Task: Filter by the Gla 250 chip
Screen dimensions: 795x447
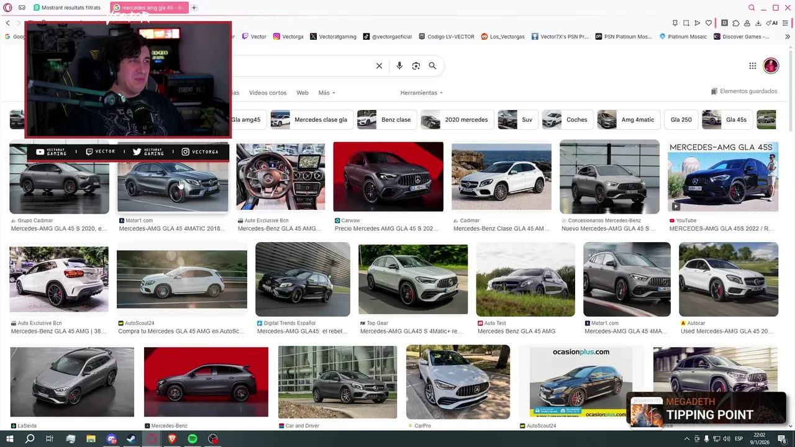Action: click(x=681, y=119)
